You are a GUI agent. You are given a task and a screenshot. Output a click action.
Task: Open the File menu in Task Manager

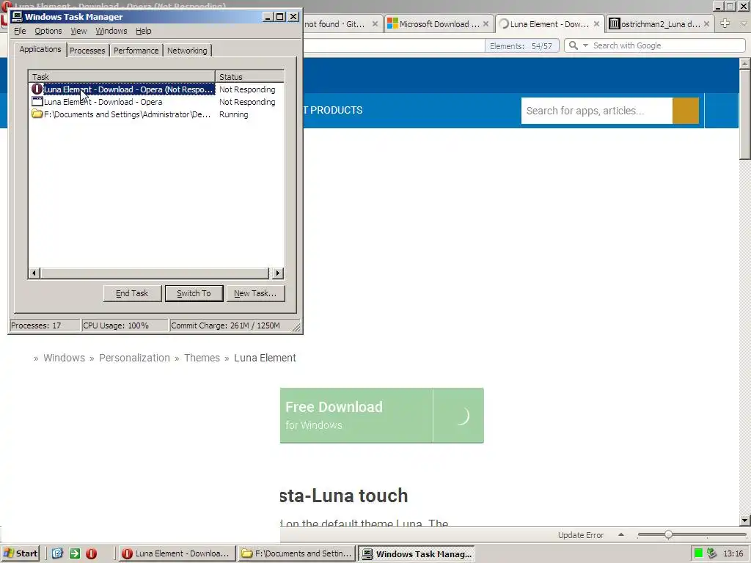pos(20,31)
